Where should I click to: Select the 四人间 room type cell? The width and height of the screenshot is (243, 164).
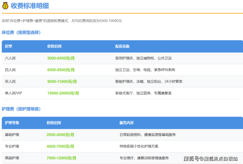[10, 70]
